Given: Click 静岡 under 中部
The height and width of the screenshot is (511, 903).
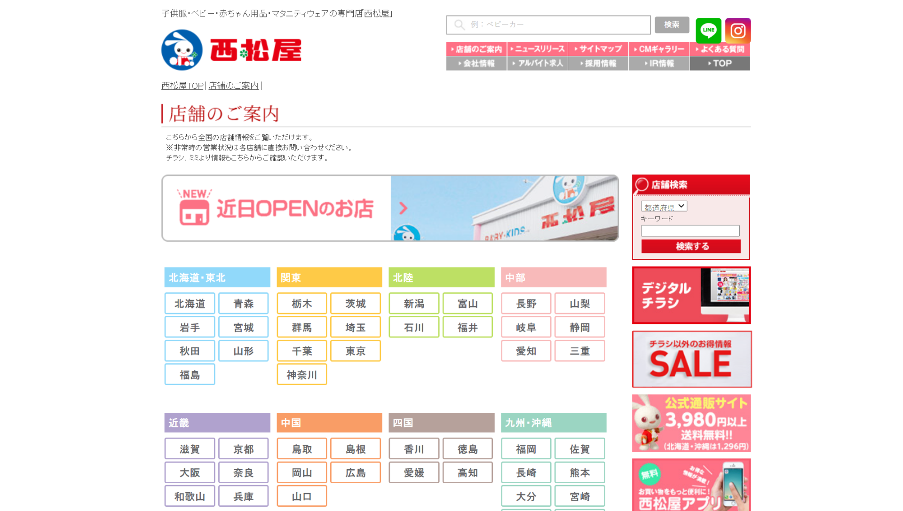Looking at the screenshot, I should click(580, 327).
